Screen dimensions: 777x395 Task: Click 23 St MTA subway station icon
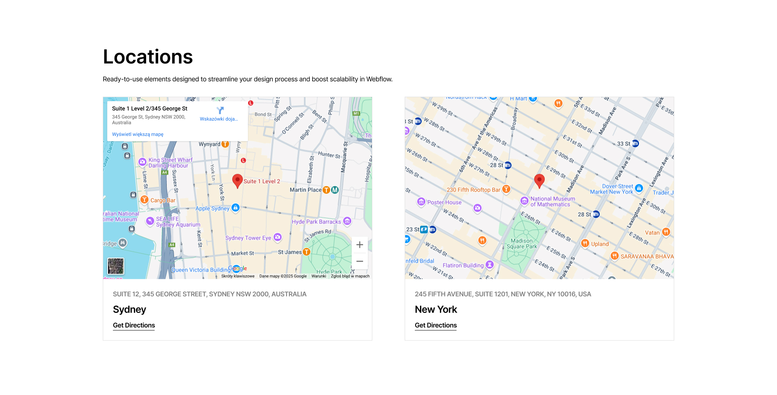[x=433, y=230]
